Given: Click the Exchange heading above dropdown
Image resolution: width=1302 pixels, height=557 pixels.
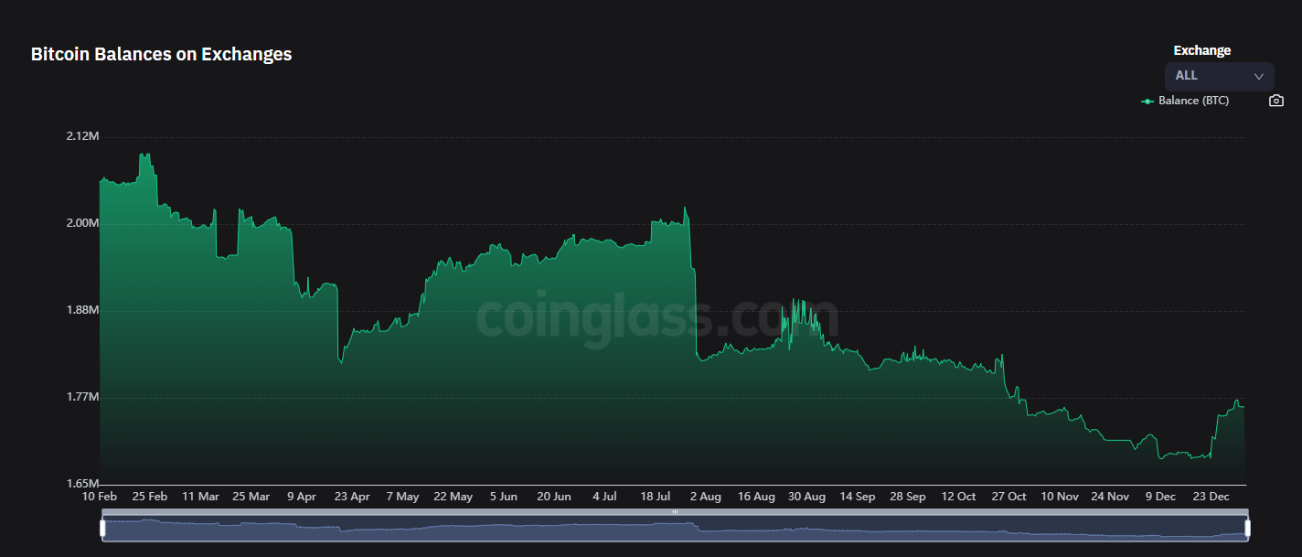Looking at the screenshot, I should (x=1201, y=50).
